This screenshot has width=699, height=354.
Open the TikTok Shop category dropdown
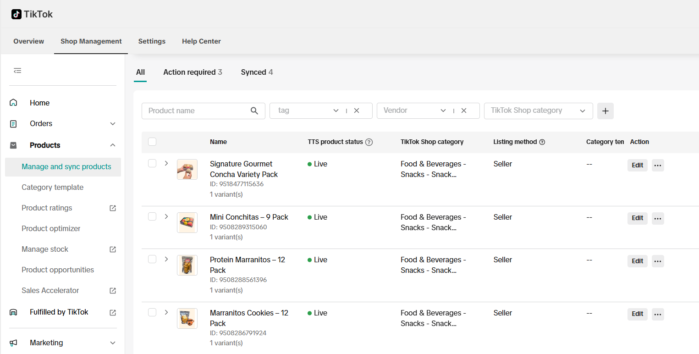point(538,111)
